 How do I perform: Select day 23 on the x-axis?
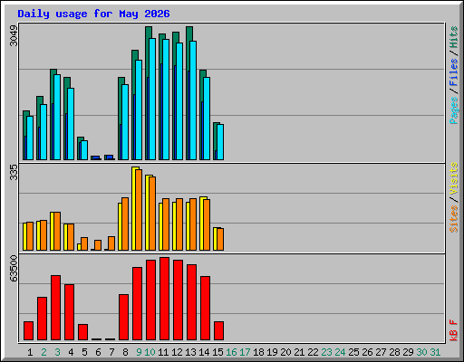pos(326,352)
